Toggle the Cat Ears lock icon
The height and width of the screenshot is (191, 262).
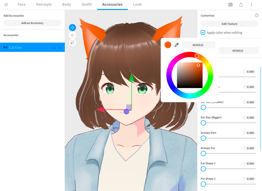(54, 47)
